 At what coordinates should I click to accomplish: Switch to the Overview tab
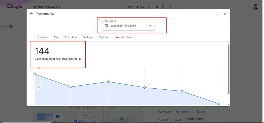point(43,37)
